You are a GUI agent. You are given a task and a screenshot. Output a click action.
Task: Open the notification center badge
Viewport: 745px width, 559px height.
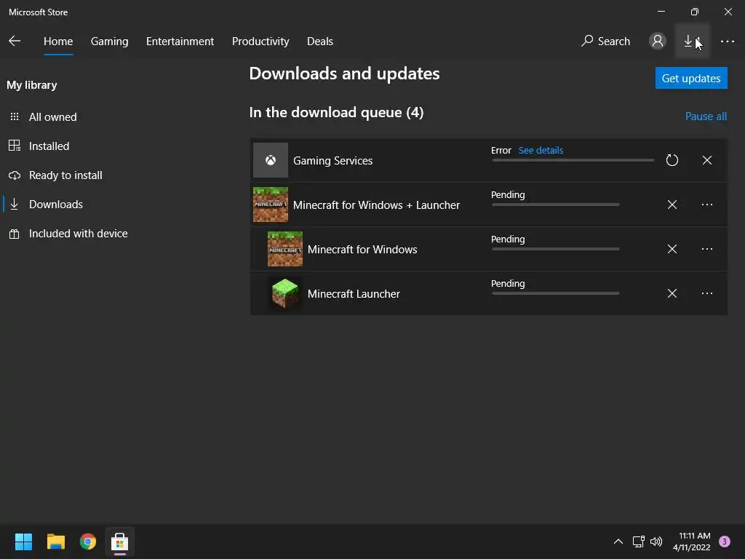tap(725, 542)
